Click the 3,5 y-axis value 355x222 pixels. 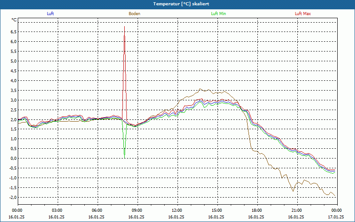[x=14, y=91]
